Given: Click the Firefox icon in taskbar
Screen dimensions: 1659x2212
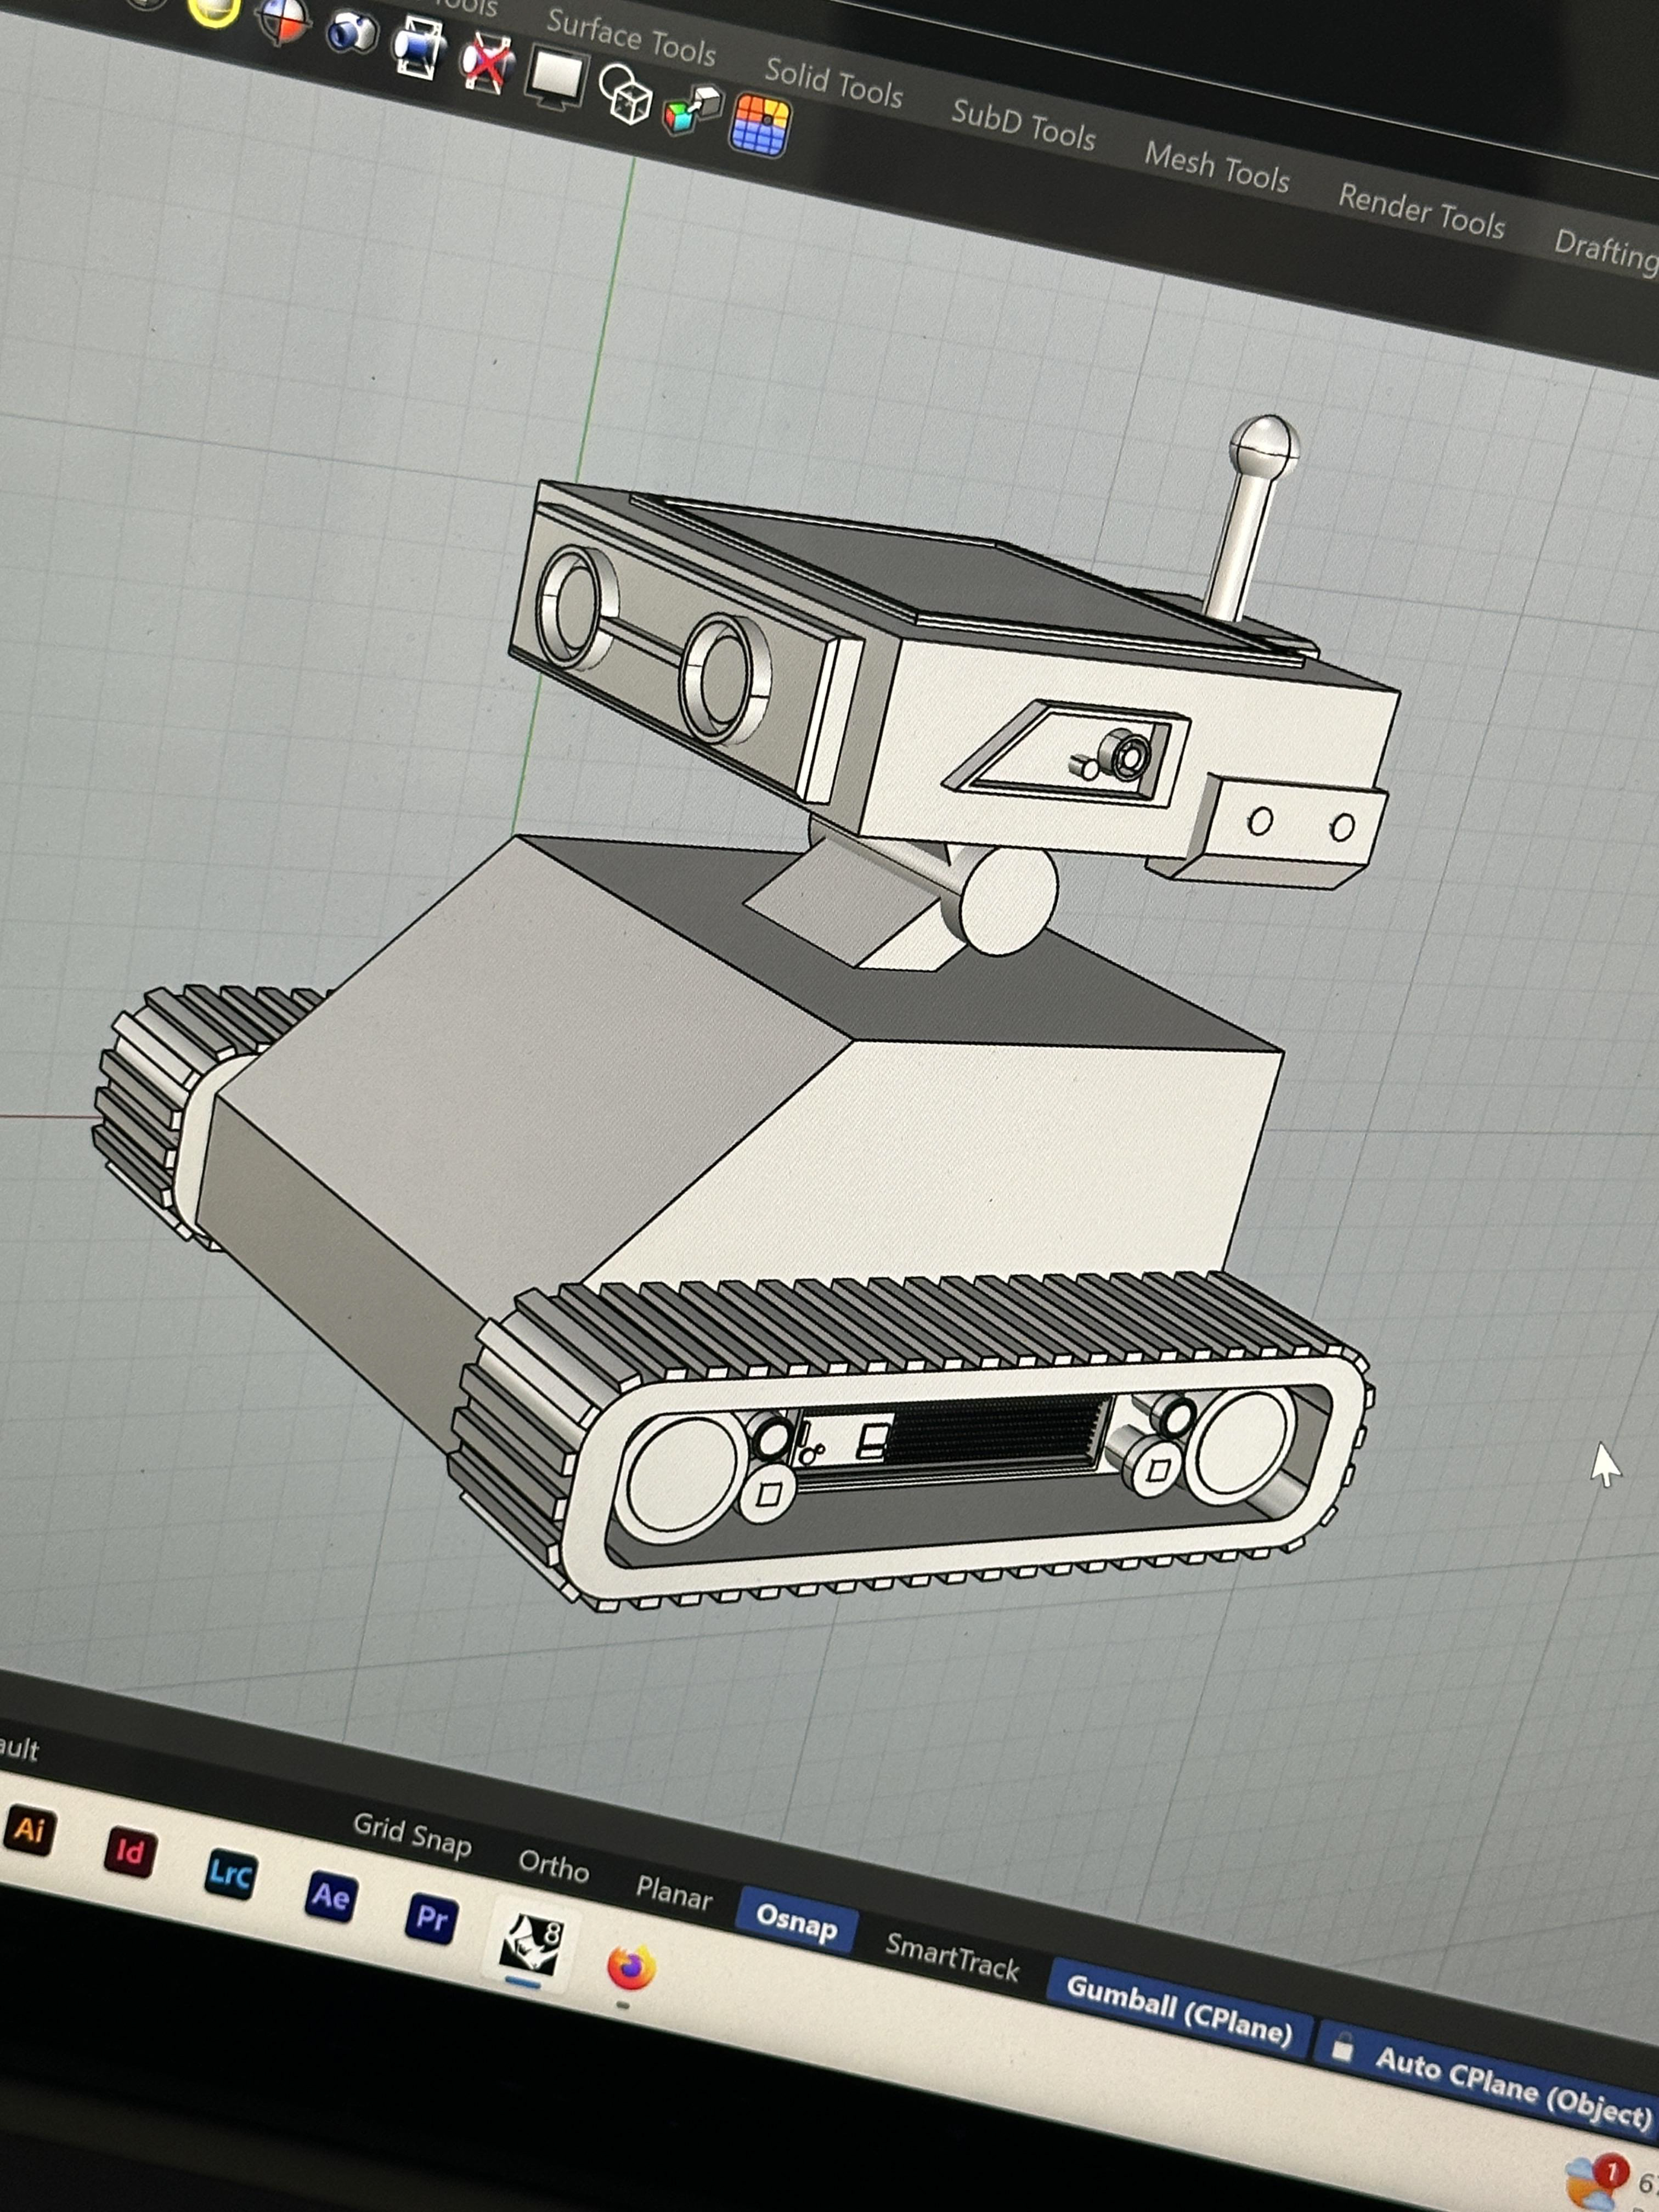Looking at the screenshot, I should point(631,1967).
